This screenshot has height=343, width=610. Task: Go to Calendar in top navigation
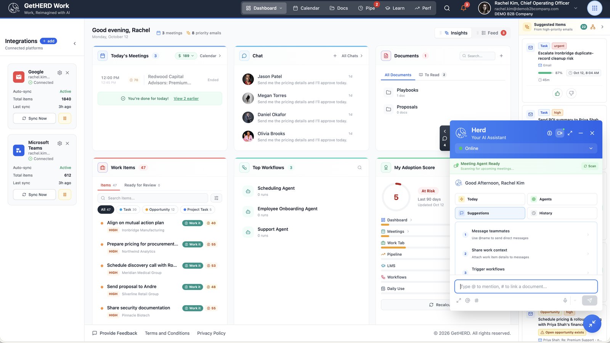[x=306, y=8]
